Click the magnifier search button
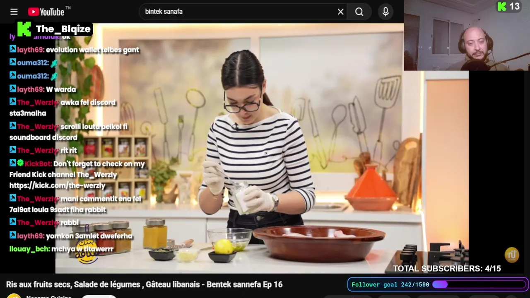 [x=359, y=12]
